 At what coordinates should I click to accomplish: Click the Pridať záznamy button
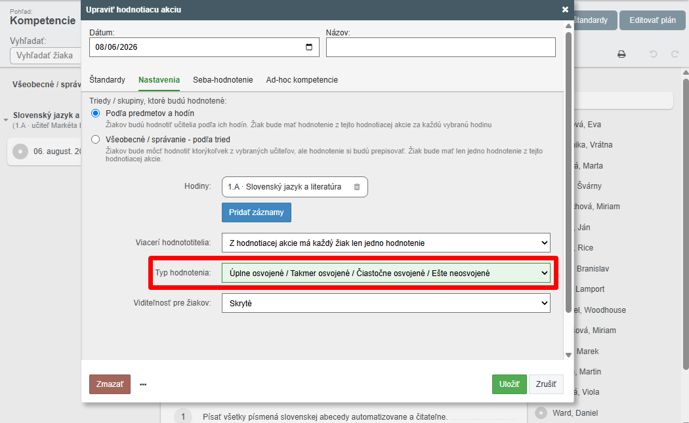256,212
